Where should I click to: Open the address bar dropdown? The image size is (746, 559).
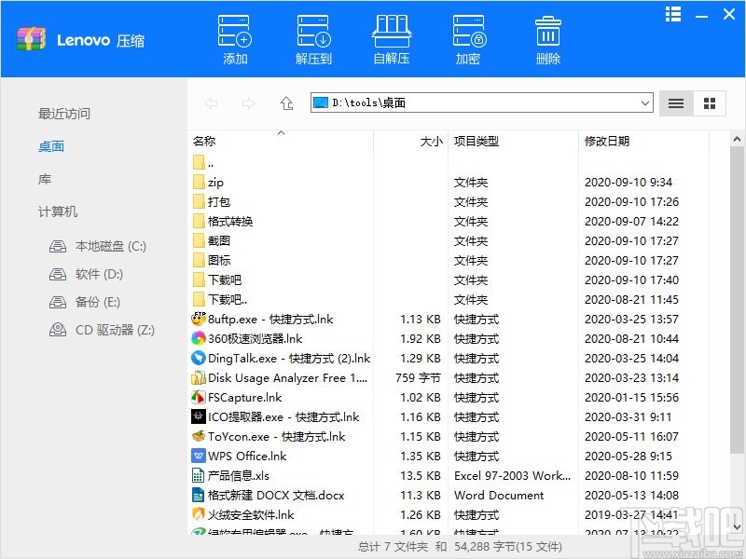(x=645, y=103)
